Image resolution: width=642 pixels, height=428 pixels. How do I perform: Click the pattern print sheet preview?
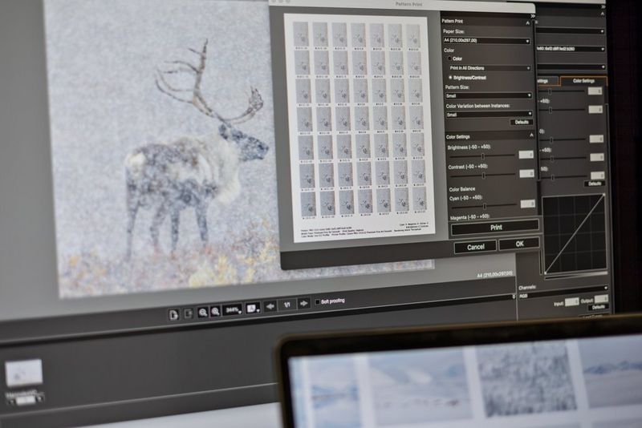click(x=360, y=127)
